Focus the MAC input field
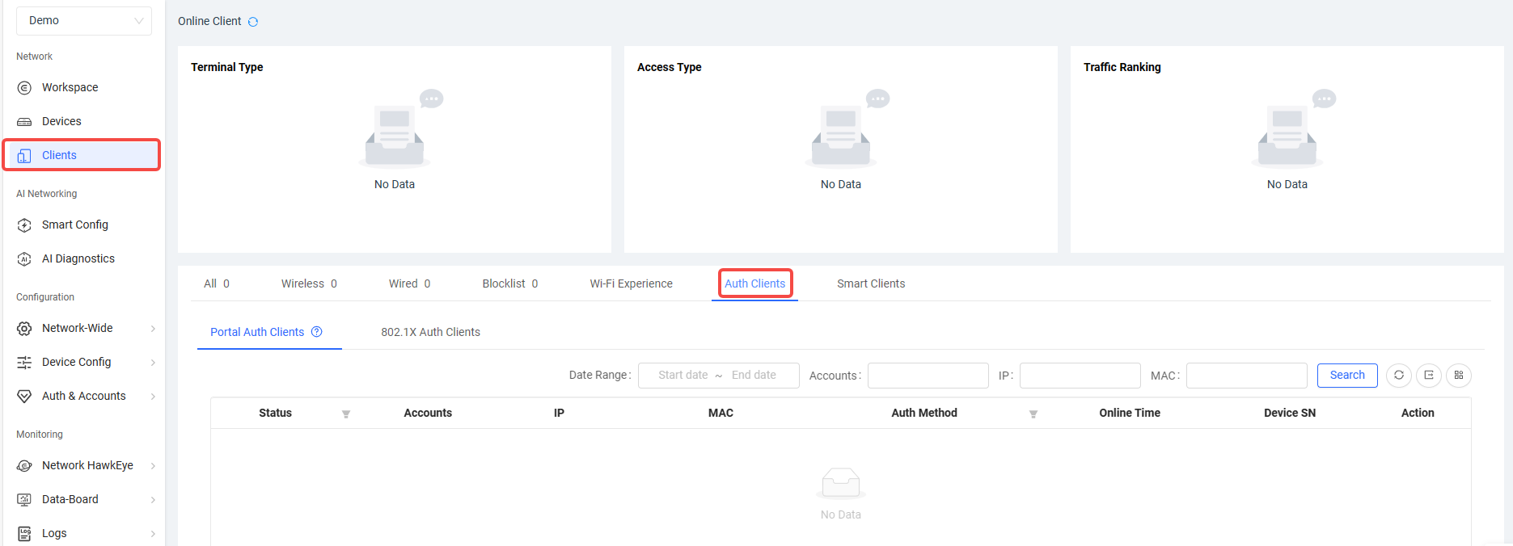1513x546 pixels. 1246,376
